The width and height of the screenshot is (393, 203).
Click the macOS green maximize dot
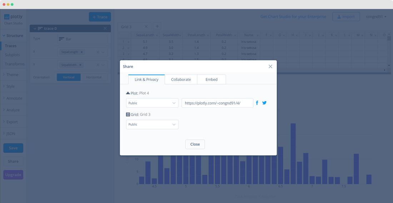(12, 5)
